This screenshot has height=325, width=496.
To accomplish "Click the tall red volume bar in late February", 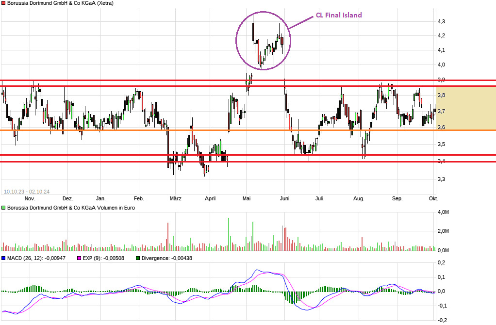I will [168, 237].
